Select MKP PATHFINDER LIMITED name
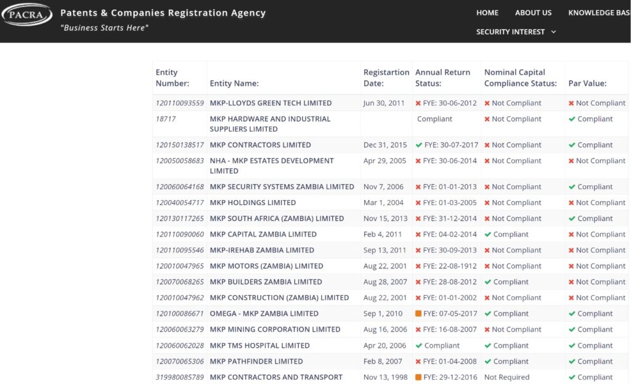This screenshot has height=386, width=631. (x=256, y=361)
